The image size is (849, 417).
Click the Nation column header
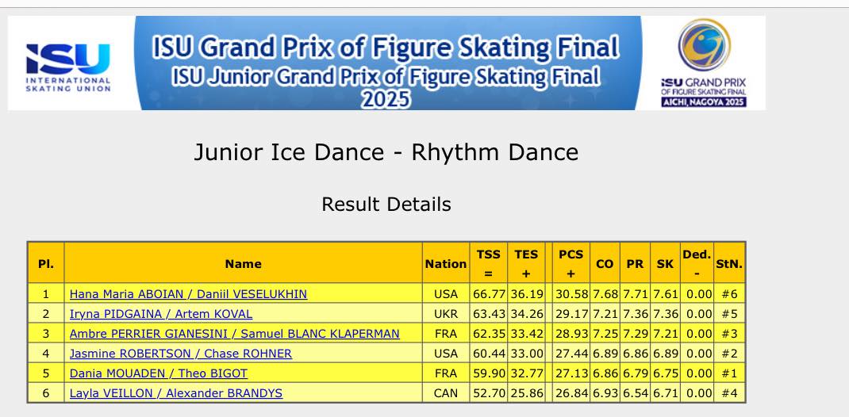pyautogui.click(x=446, y=264)
